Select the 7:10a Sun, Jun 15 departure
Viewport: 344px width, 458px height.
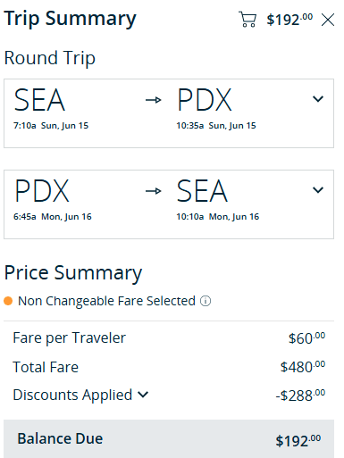click(51, 126)
